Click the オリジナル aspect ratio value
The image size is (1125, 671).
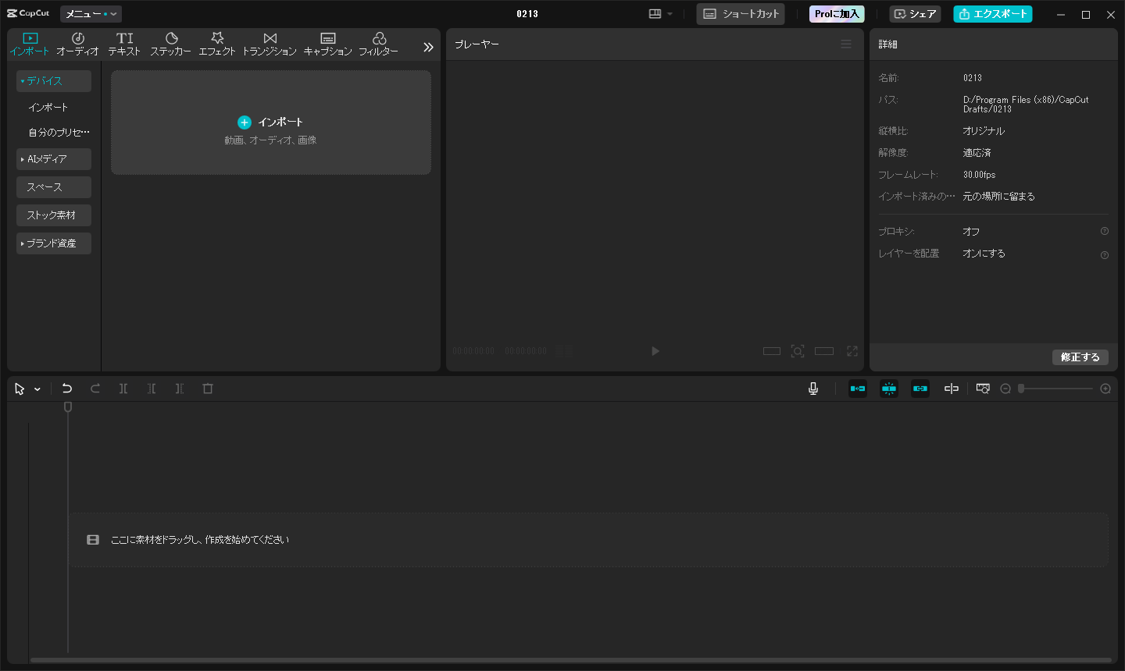pos(984,131)
